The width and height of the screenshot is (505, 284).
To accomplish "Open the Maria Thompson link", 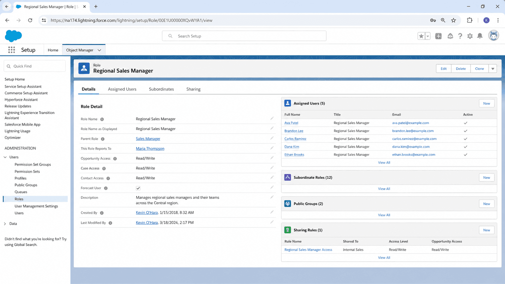I will tap(150, 148).
